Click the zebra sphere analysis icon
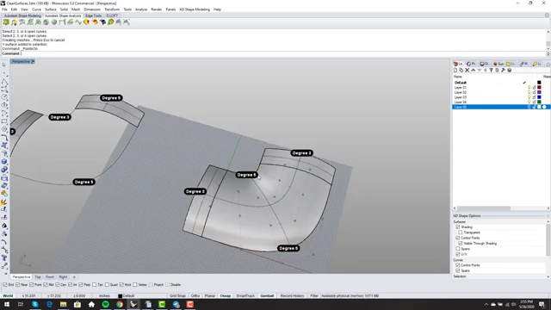Viewport: 551px width, 310px height. point(46,22)
